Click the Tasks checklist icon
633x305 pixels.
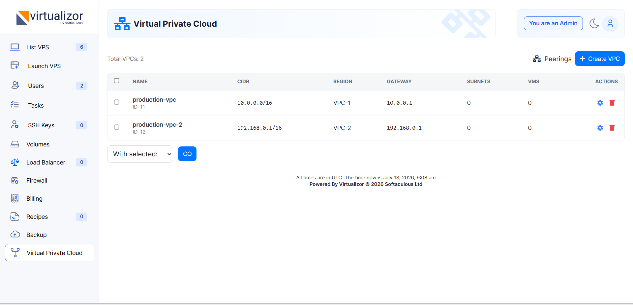pos(15,105)
